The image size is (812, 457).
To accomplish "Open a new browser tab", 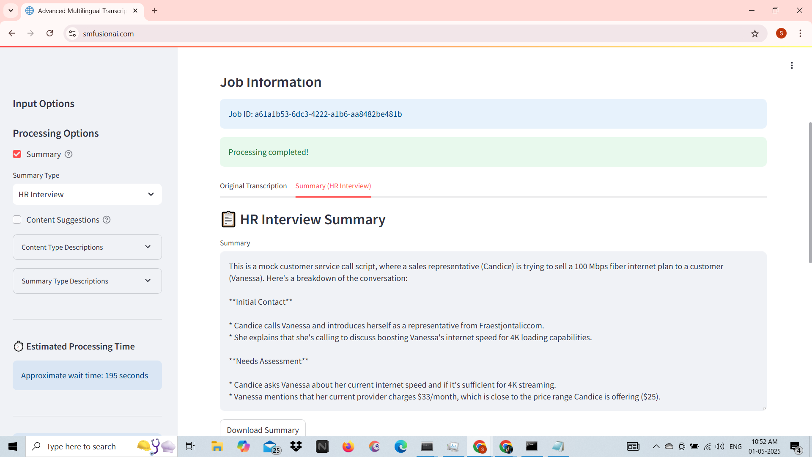I will [155, 11].
